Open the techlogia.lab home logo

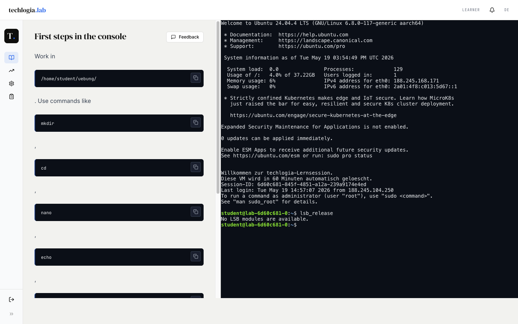[x=27, y=10]
